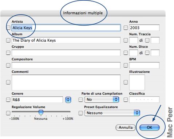Screen dimensions: 174x139
Task: Toggle the Regolazione Volume checkbox
Action: coord(8,113)
